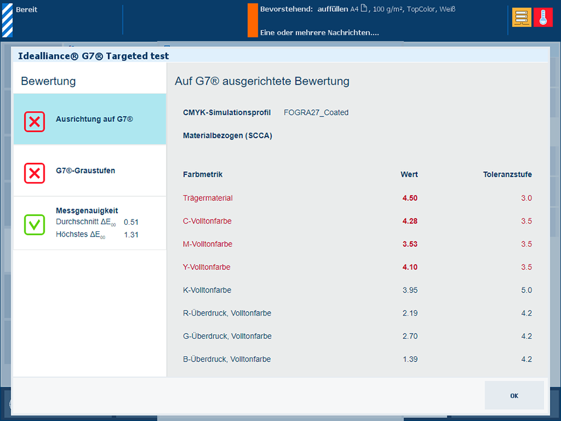Click the green checkmark icon beside Messgenauigkeit
This screenshot has width=561, height=421.
click(34, 225)
